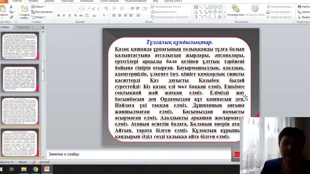Open the Вставка ribbon tab
The width and height of the screenshot is (310, 174).
point(33,1)
